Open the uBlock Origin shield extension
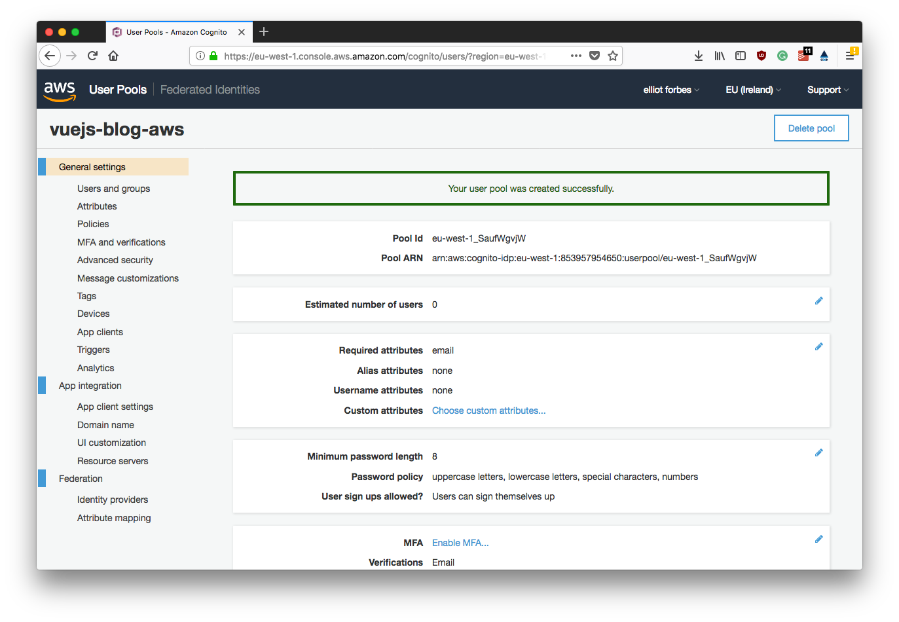The image size is (899, 622). click(x=761, y=56)
